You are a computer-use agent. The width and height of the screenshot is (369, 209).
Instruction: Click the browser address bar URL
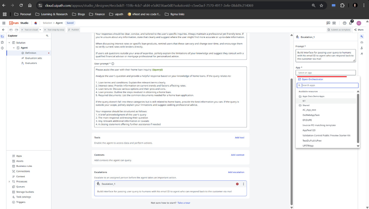[149, 5]
